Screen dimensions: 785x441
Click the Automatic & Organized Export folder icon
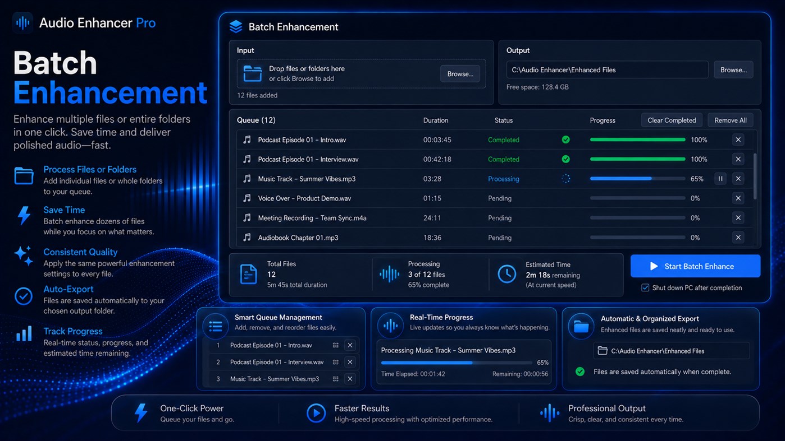pos(582,326)
